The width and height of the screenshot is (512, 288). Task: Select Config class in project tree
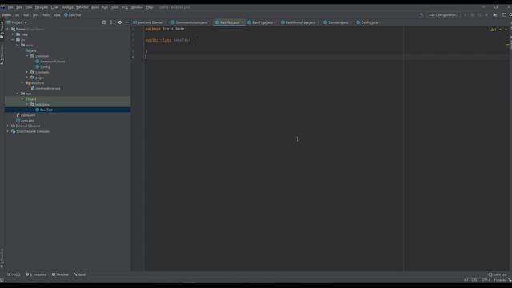[42, 67]
